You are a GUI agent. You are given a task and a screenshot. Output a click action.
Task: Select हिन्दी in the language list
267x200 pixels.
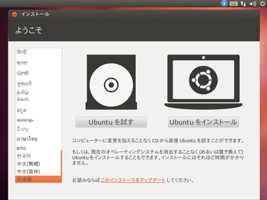coord(38,52)
